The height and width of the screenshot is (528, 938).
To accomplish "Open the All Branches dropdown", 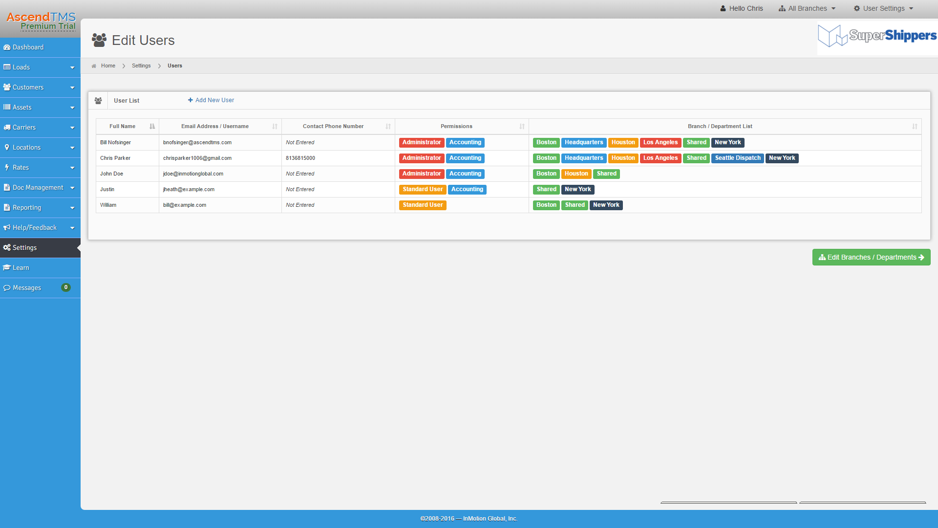I will (x=807, y=8).
